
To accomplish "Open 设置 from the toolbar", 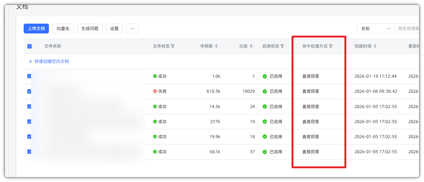I will tap(114, 29).
